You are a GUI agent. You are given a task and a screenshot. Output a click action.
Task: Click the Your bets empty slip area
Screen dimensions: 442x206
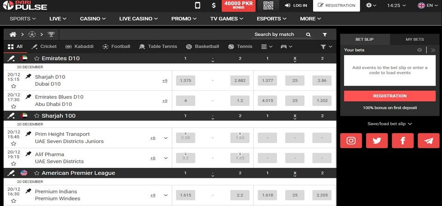[x=390, y=70]
